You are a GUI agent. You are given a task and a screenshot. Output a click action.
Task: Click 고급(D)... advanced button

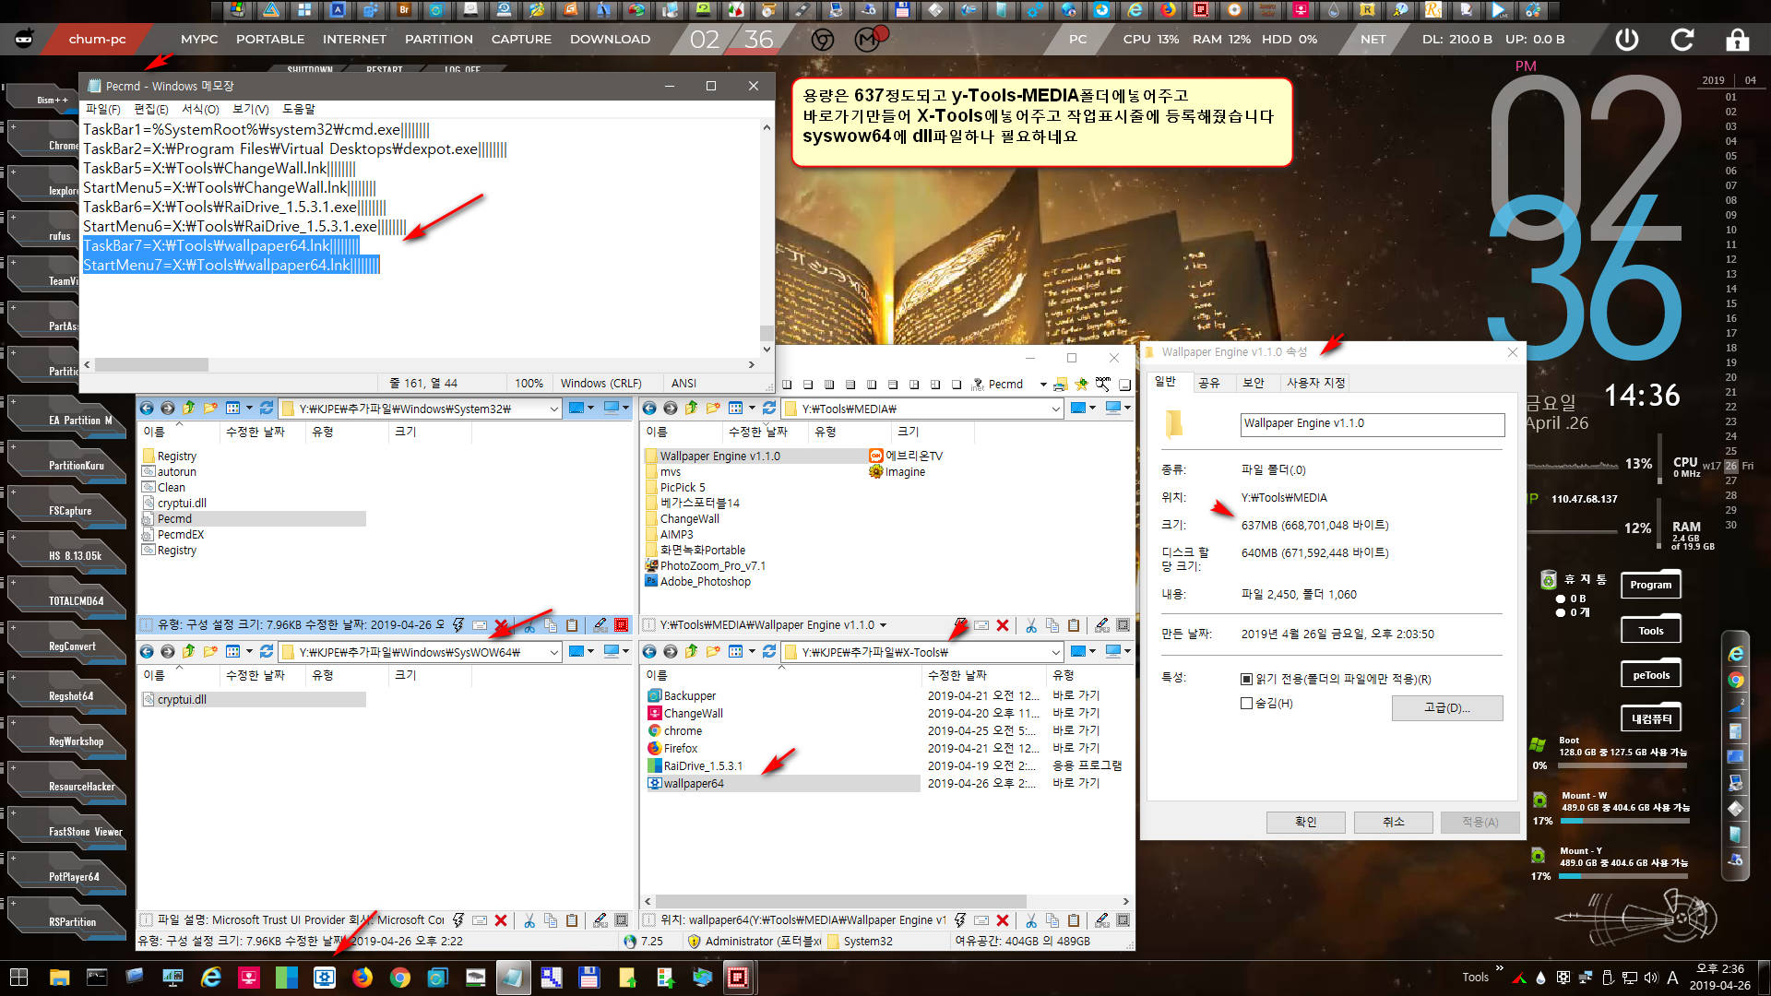[1447, 707]
